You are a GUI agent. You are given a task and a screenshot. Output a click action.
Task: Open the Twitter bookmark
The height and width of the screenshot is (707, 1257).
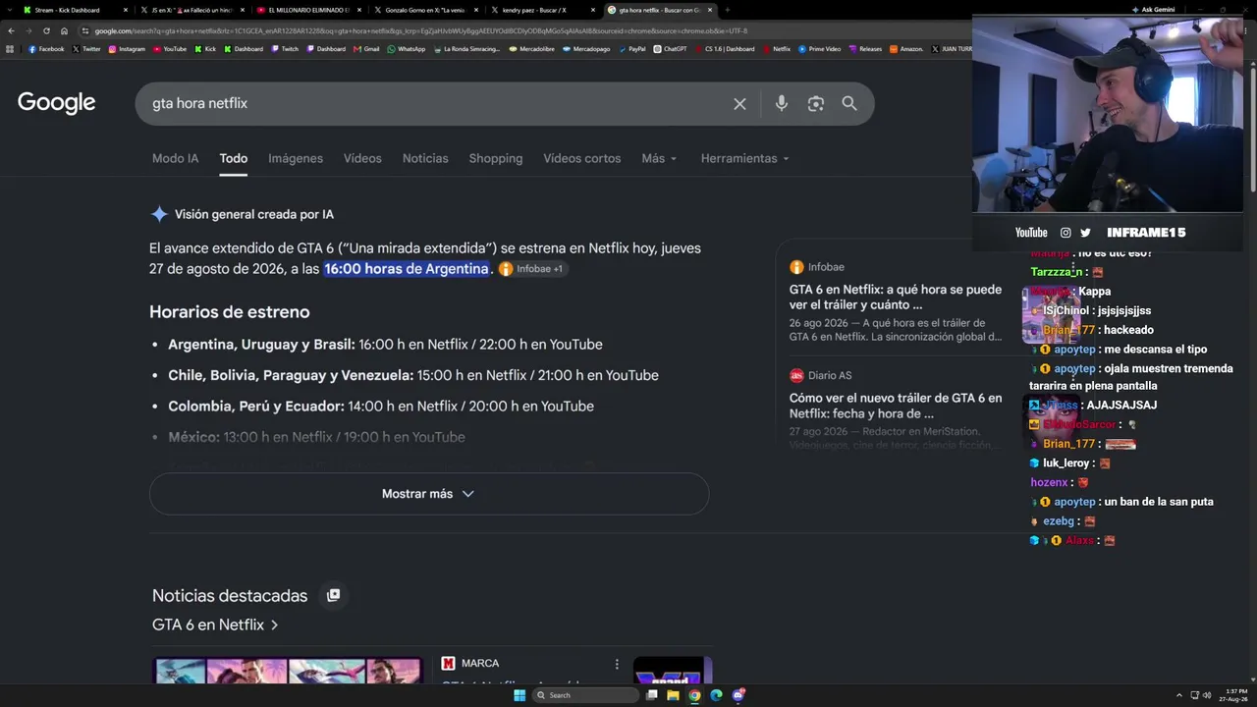[86, 49]
